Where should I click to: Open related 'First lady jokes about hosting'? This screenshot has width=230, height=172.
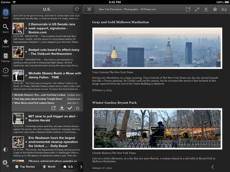coord(47,99)
